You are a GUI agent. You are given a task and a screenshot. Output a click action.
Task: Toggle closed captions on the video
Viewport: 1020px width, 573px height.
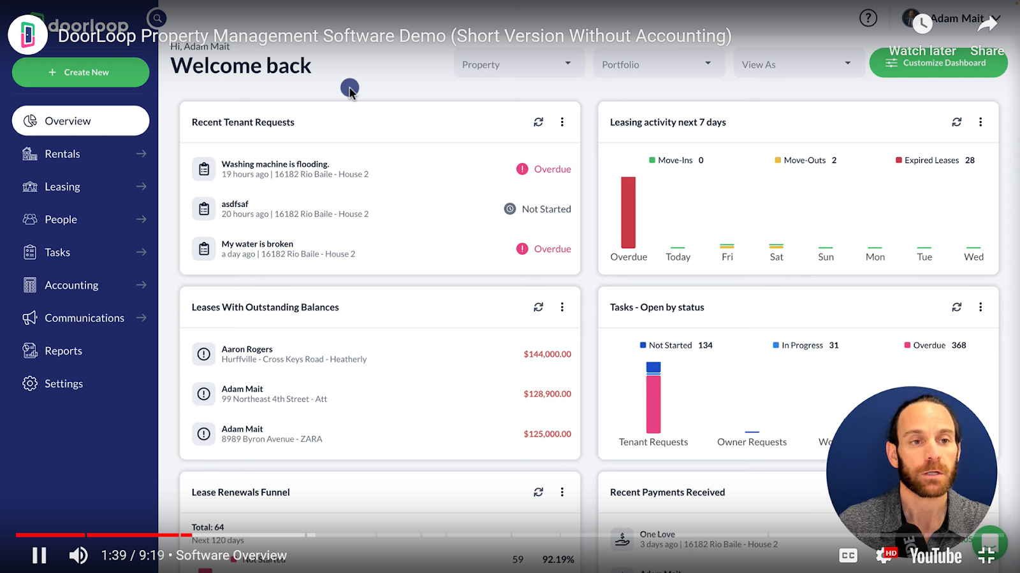(x=849, y=556)
